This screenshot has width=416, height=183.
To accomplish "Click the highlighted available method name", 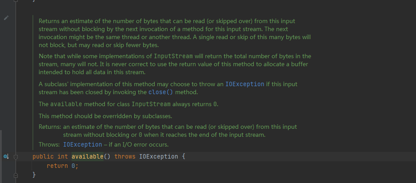I will 87,156.
